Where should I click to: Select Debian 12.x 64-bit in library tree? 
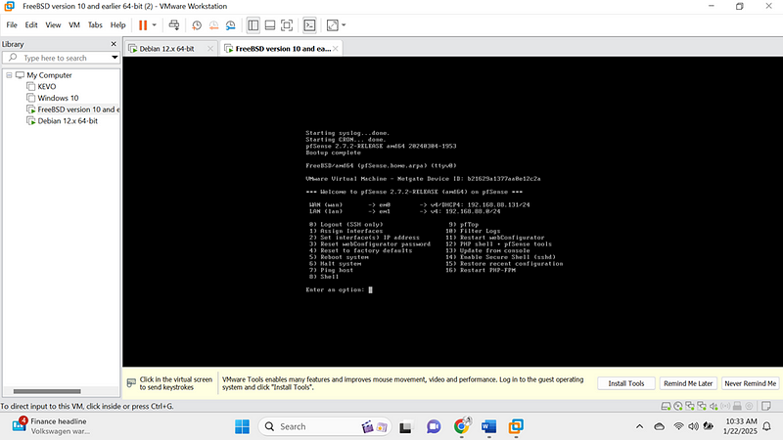pyautogui.click(x=68, y=120)
